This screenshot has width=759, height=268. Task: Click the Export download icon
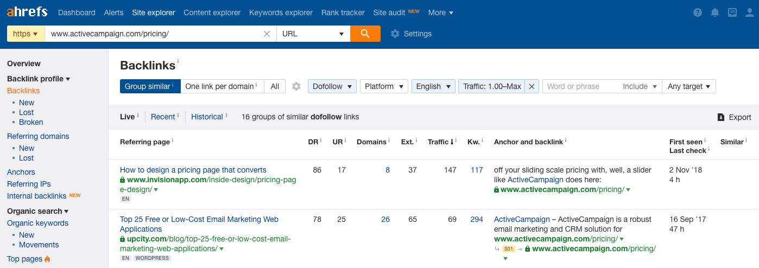[721, 117]
